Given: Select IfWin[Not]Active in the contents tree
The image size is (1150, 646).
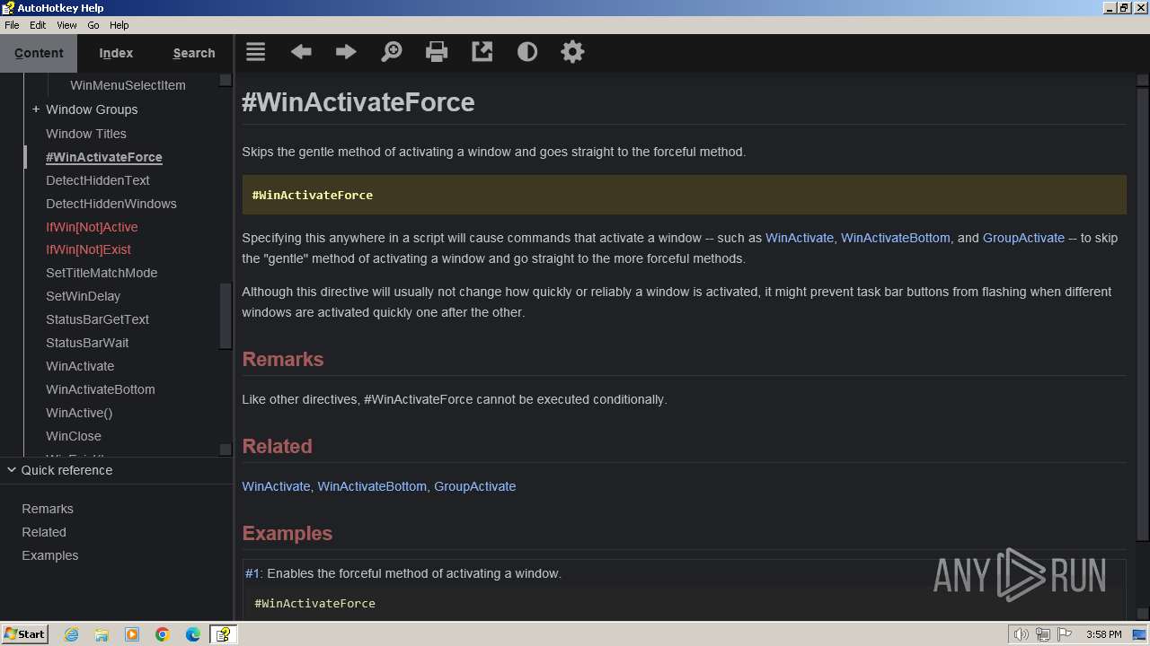Looking at the screenshot, I should click(92, 227).
